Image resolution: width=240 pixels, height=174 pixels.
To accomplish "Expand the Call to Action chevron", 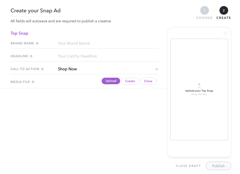I will click(x=156, y=69).
